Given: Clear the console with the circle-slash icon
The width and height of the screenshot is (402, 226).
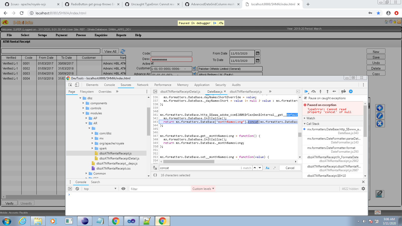Looking at the screenshot, I should [x=77, y=189].
